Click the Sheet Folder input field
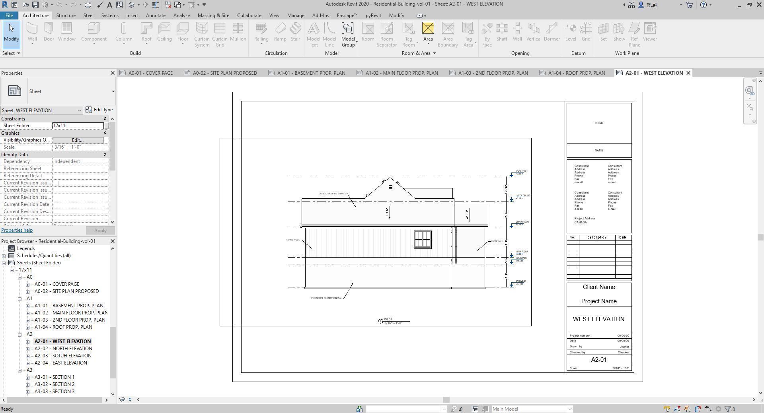Image resolution: width=764 pixels, height=413 pixels. [78, 126]
